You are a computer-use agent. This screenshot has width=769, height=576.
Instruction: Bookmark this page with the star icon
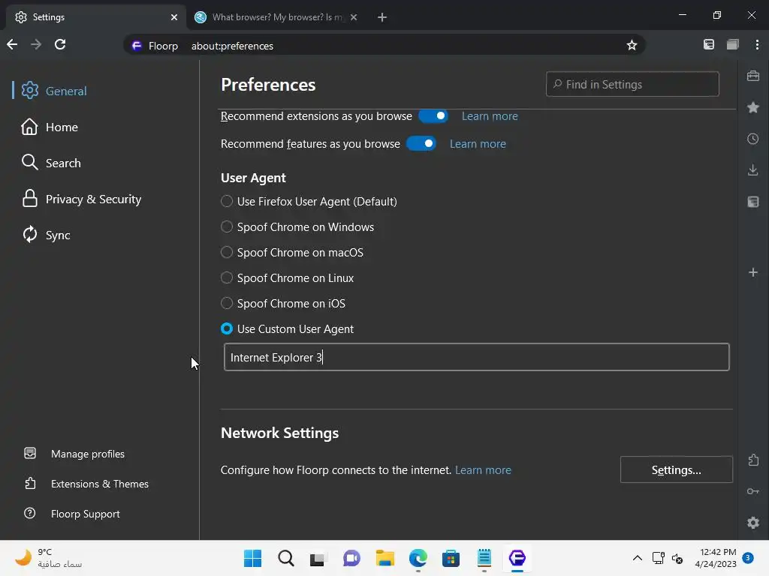632,45
